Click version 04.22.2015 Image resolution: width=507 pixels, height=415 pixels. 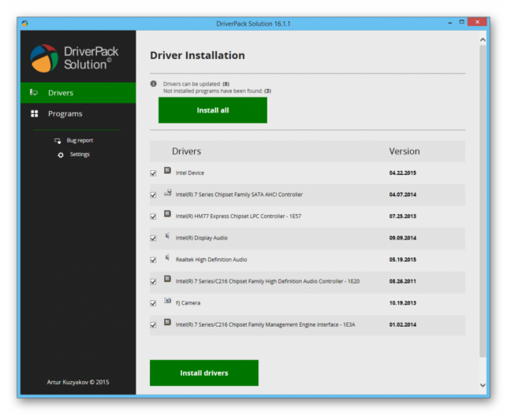(x=403, y=172)
